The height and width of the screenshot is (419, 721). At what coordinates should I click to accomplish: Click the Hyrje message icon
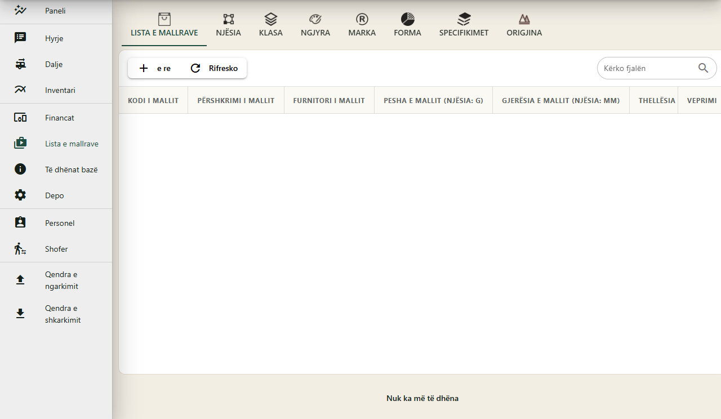coord(20,38)
